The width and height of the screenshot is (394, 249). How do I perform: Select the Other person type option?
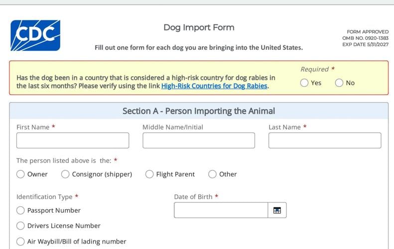[213, 174]
